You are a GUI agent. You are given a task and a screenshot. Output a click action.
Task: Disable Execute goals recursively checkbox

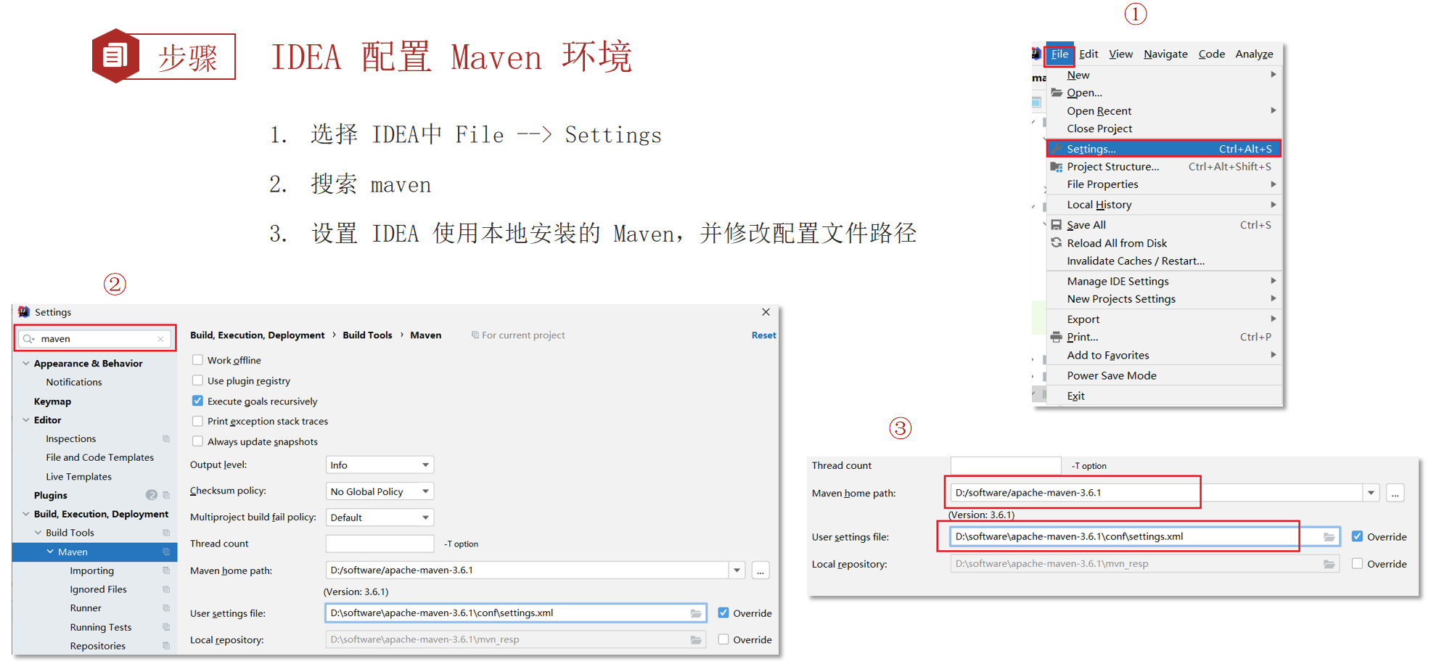click(x=197, y=401)
